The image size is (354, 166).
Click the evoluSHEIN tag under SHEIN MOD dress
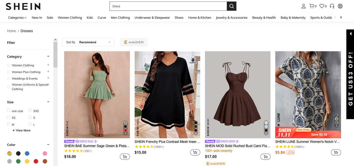(216, 164)
